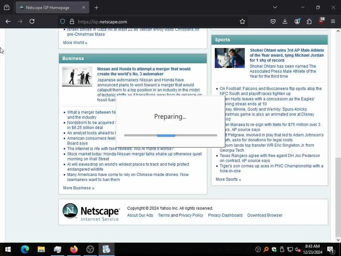
Task: Open the Chinese-made drones ban story
Action: (x=128, y=177)
